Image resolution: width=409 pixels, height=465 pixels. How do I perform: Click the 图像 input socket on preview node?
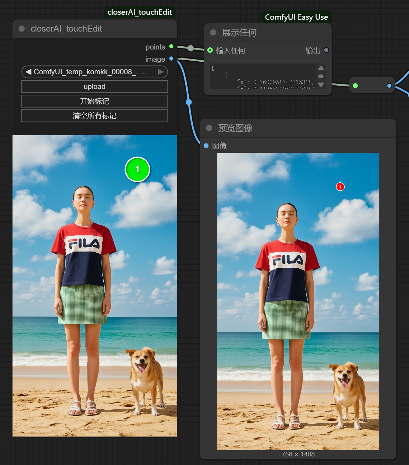(206, 146)
